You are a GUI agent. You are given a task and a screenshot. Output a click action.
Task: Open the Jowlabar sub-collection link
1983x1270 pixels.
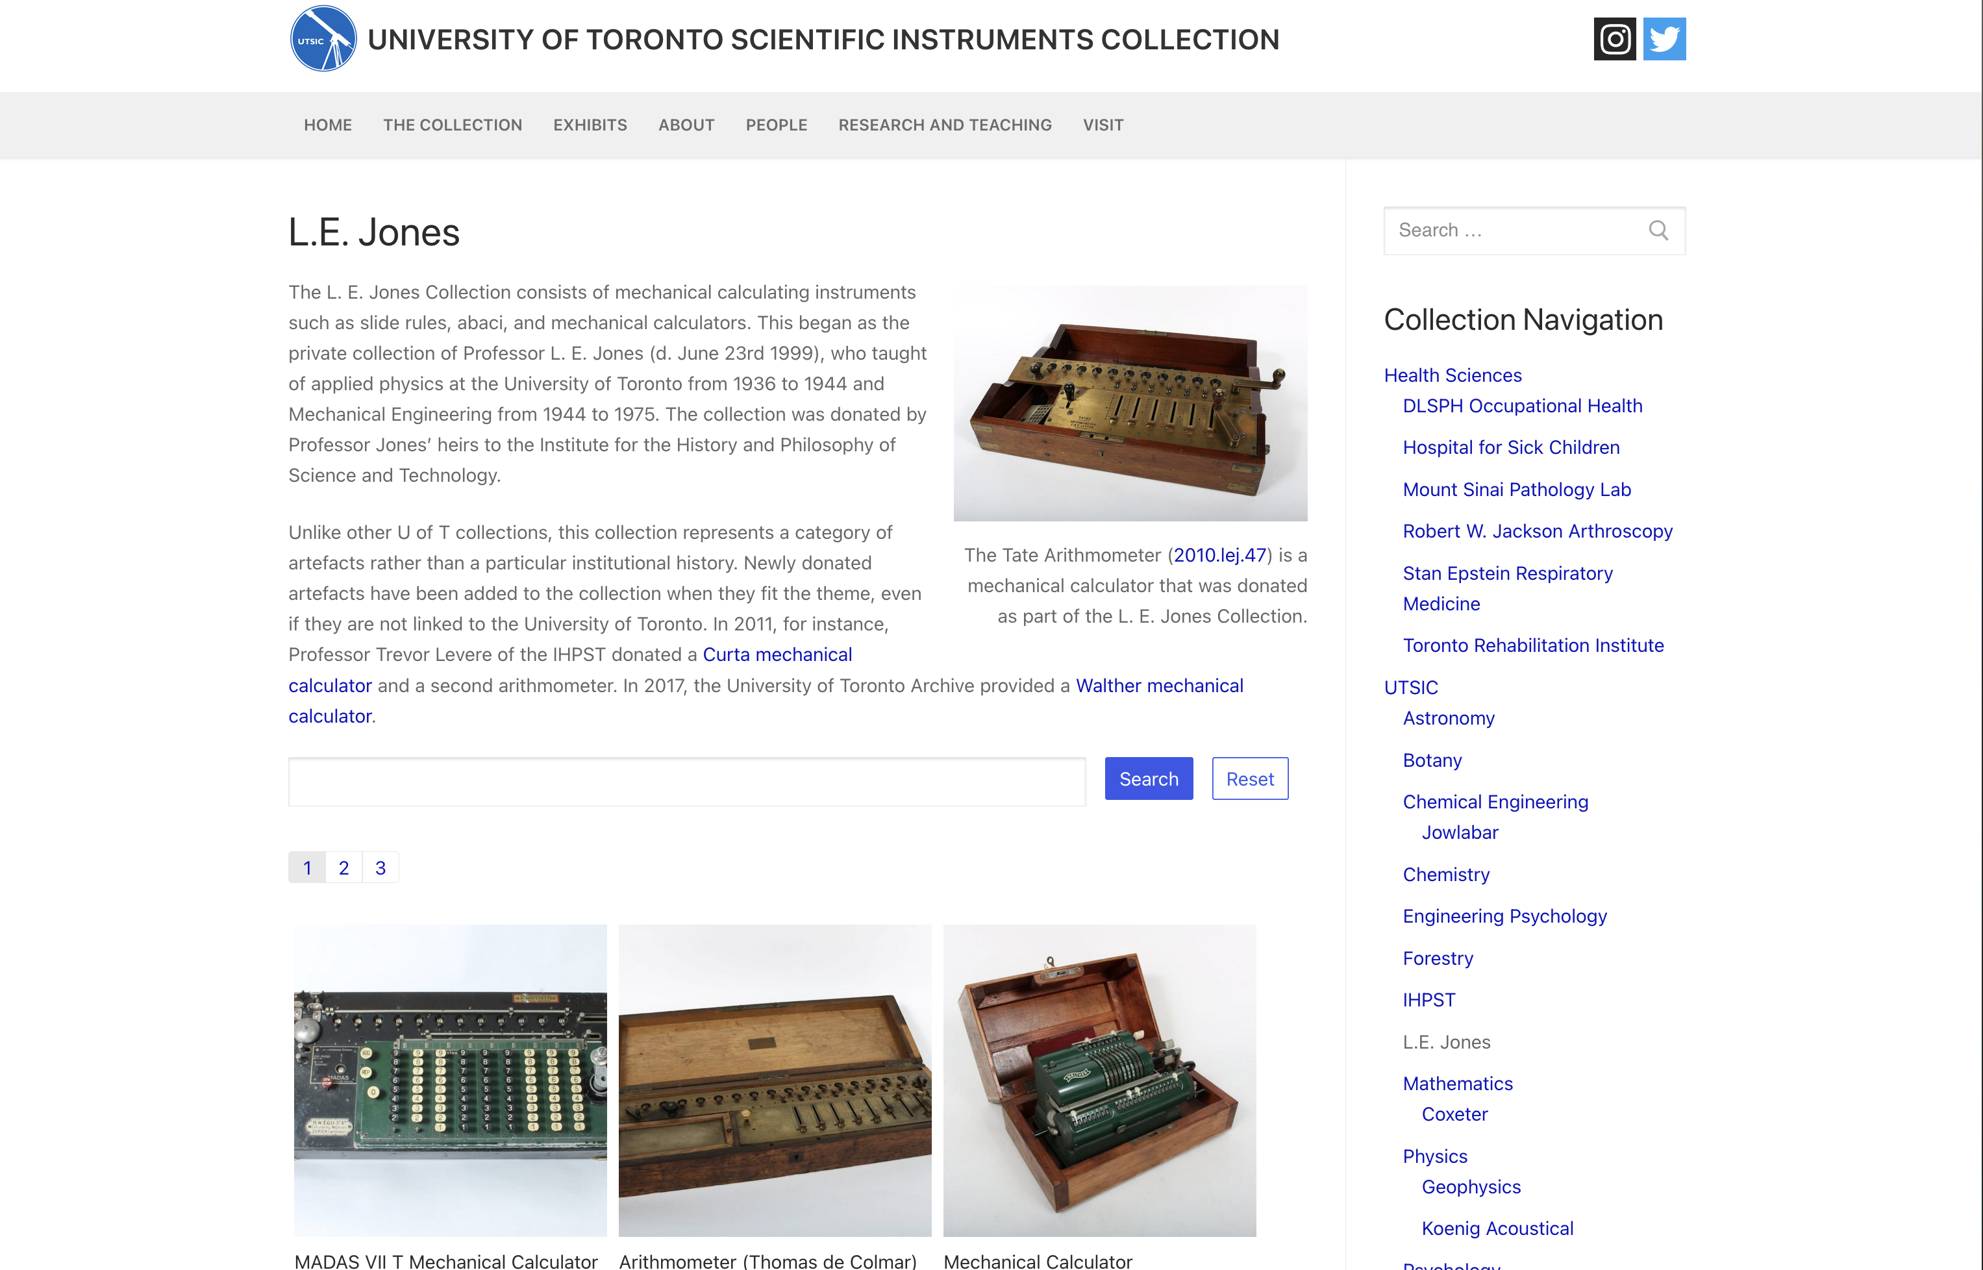tap(1460, 833)
